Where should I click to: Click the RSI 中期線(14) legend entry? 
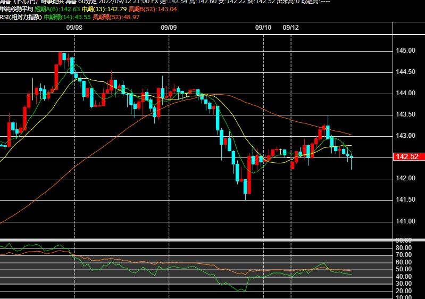coord(67,18)
